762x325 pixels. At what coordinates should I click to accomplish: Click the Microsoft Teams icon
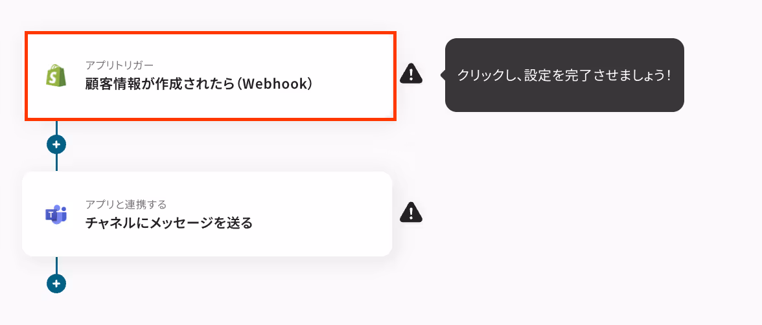pos(56,214)
